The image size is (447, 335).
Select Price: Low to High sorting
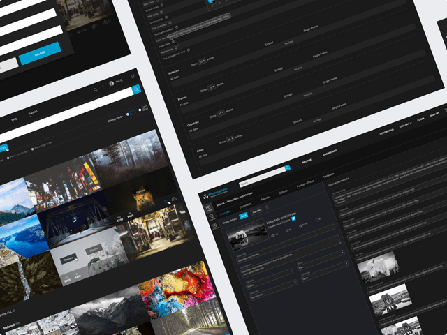[17, 155]
